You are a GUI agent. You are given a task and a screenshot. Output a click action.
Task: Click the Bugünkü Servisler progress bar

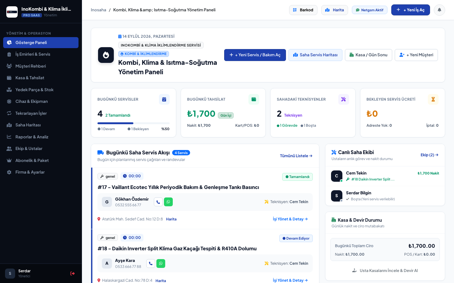point(133,123)
